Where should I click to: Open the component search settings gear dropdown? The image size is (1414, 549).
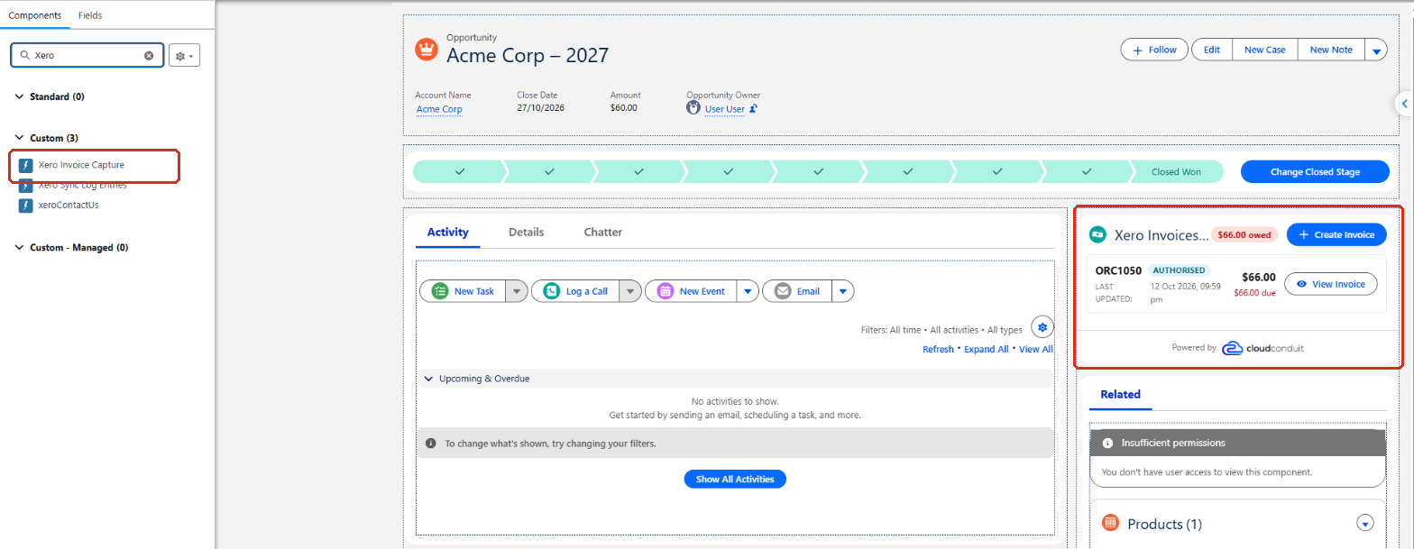tap(184, 56)
